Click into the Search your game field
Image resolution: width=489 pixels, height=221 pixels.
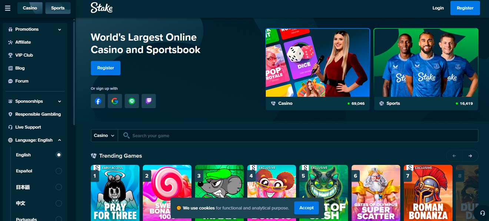(298, 135)
